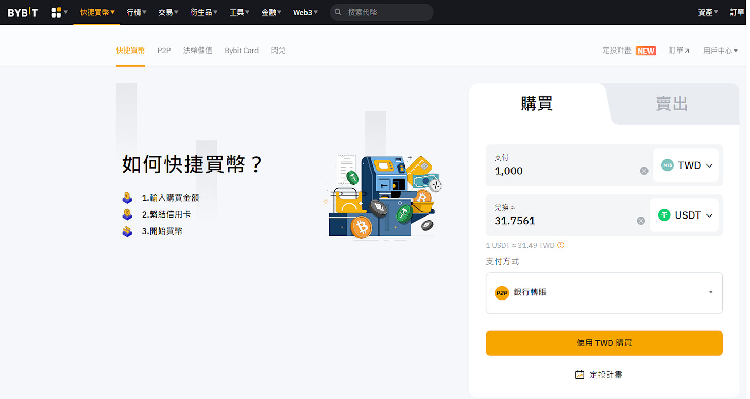Viewport: 750px width, 399px height.
Task: Click the exchange rate info icon
Action: click(561, 245)
